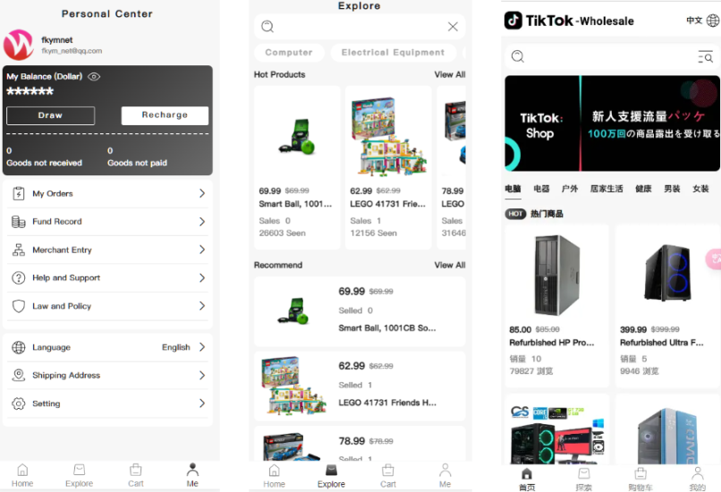Image resolution: width=721 pixels, height=492 pixels.
Task: Open Setting gear icon in Personal Center
Action: tap(19, 403)
